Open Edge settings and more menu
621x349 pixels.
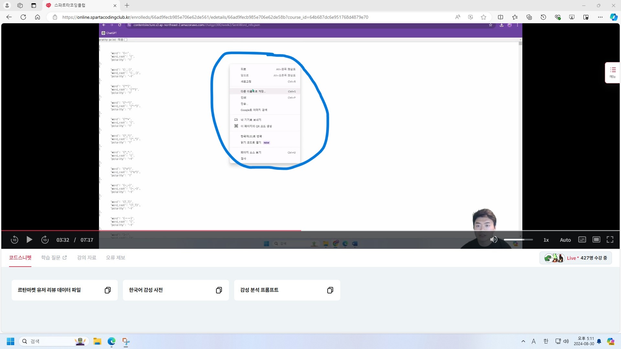tap(600, 17)
